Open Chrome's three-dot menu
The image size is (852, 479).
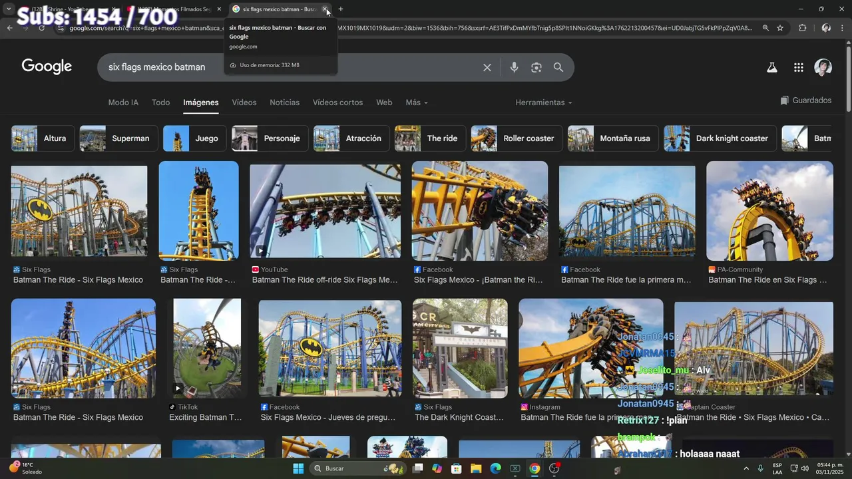point(843,28)
